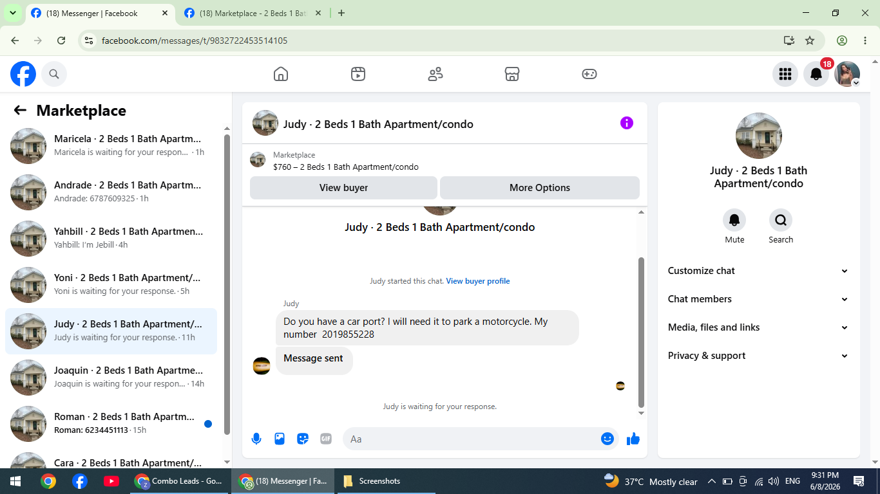Open the Gaming controller icon
The height and width of the screenshot is (494, 880).
pos(589,74)
